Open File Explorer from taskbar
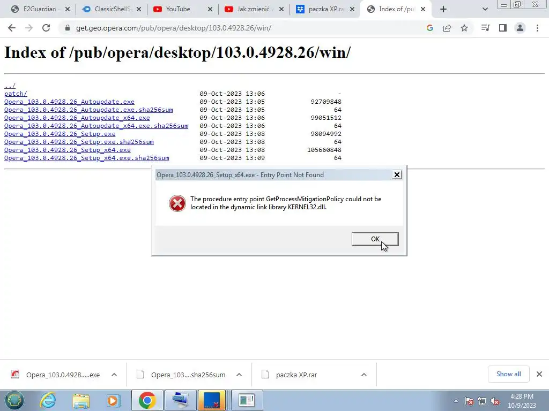Viewport: 549px width, 411px height. [x=80, y=400]
